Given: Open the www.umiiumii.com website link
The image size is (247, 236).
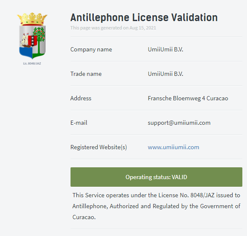Looking at the screenshot, I should pos(174,147).
